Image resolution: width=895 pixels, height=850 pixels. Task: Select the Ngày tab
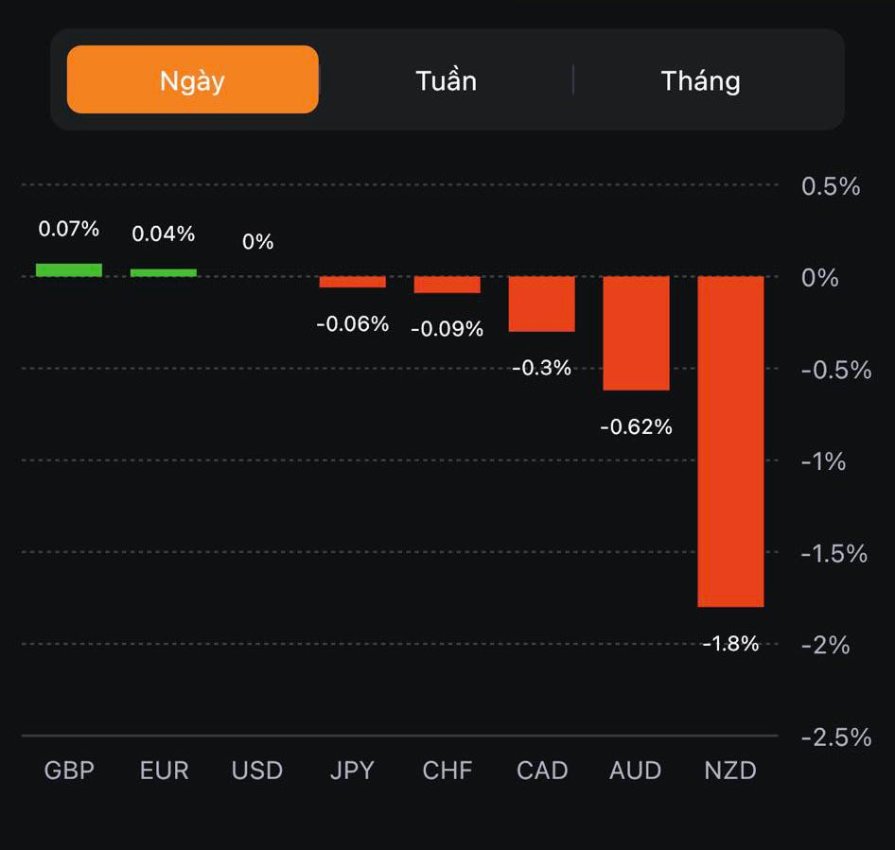192,80
